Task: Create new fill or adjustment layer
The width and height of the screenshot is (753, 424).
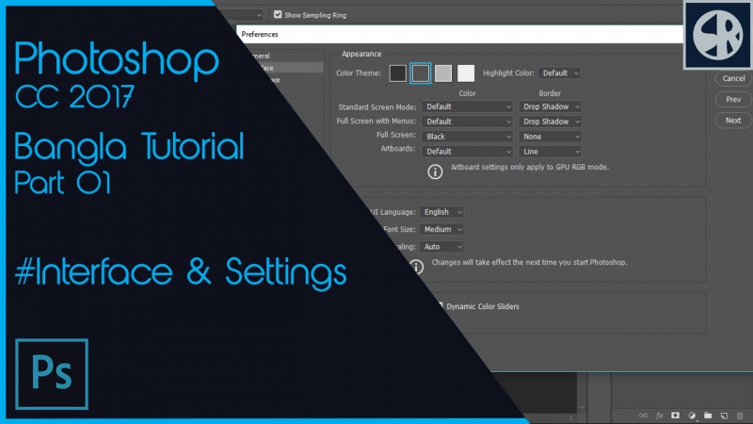Action: click(692, 416)
